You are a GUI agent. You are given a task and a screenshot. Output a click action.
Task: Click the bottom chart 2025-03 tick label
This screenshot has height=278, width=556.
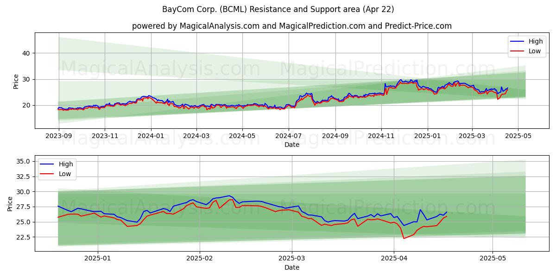click(x=292, y=259)
